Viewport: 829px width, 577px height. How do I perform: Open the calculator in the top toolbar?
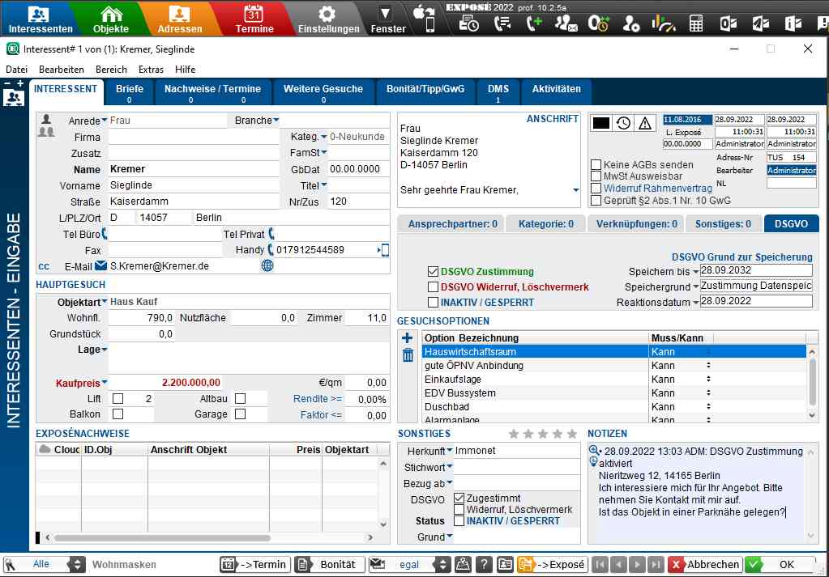click(696, 23)
